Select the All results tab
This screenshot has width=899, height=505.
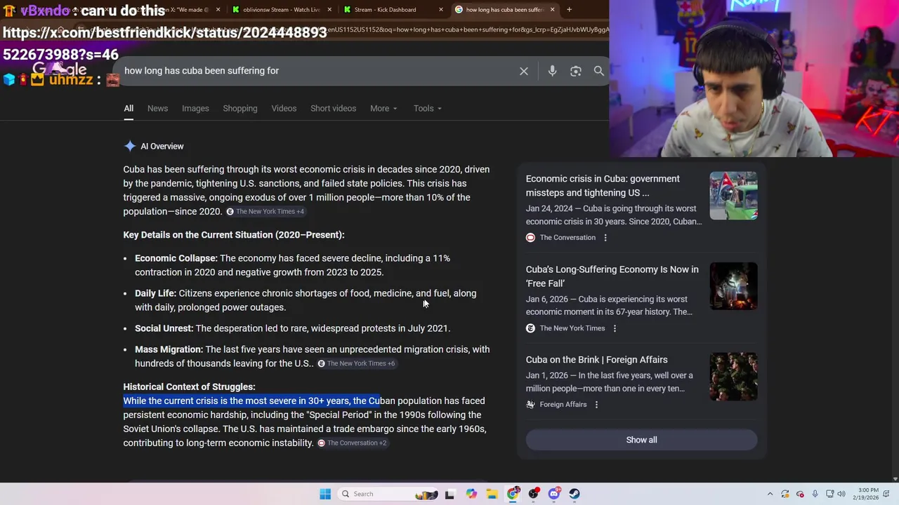coord(129,108)
